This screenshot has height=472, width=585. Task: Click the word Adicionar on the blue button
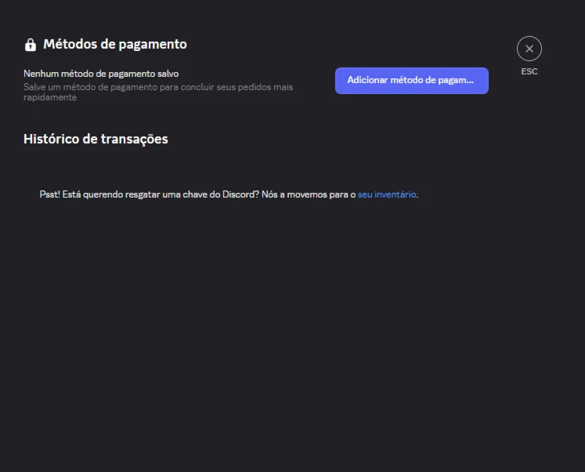(x=367, y=80)
